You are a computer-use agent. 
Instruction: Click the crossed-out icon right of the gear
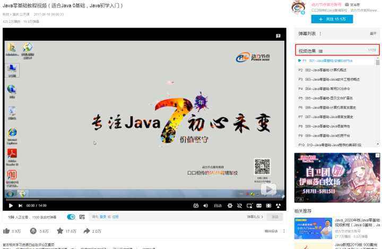239,206
